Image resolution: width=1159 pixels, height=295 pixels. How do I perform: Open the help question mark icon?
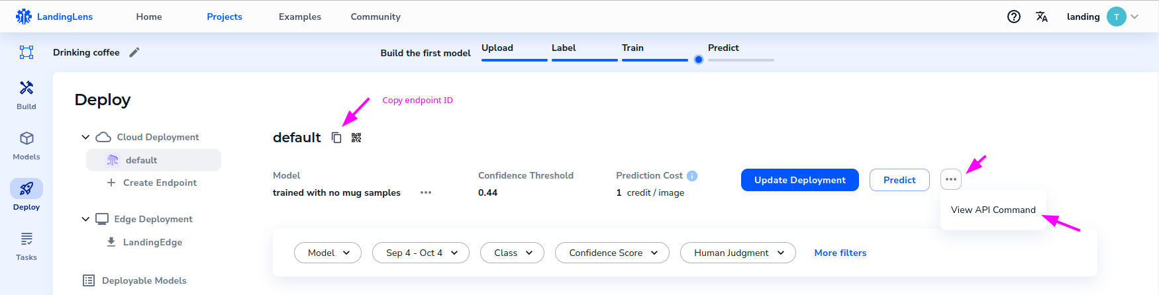1014,17
